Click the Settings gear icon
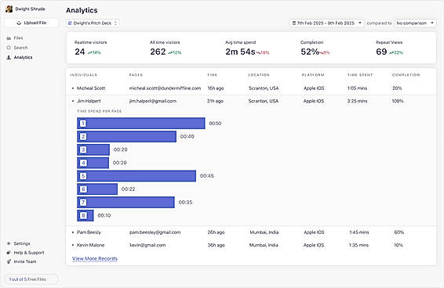The height and width of the screenshot is (288, 444). tap(9, 243)
